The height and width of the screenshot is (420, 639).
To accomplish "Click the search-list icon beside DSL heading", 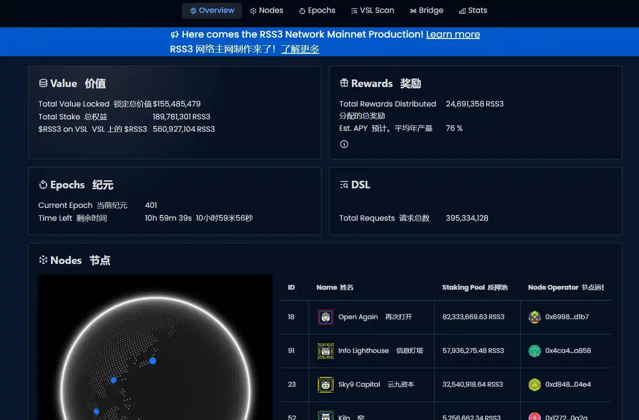I will click(x=344, y=185).
